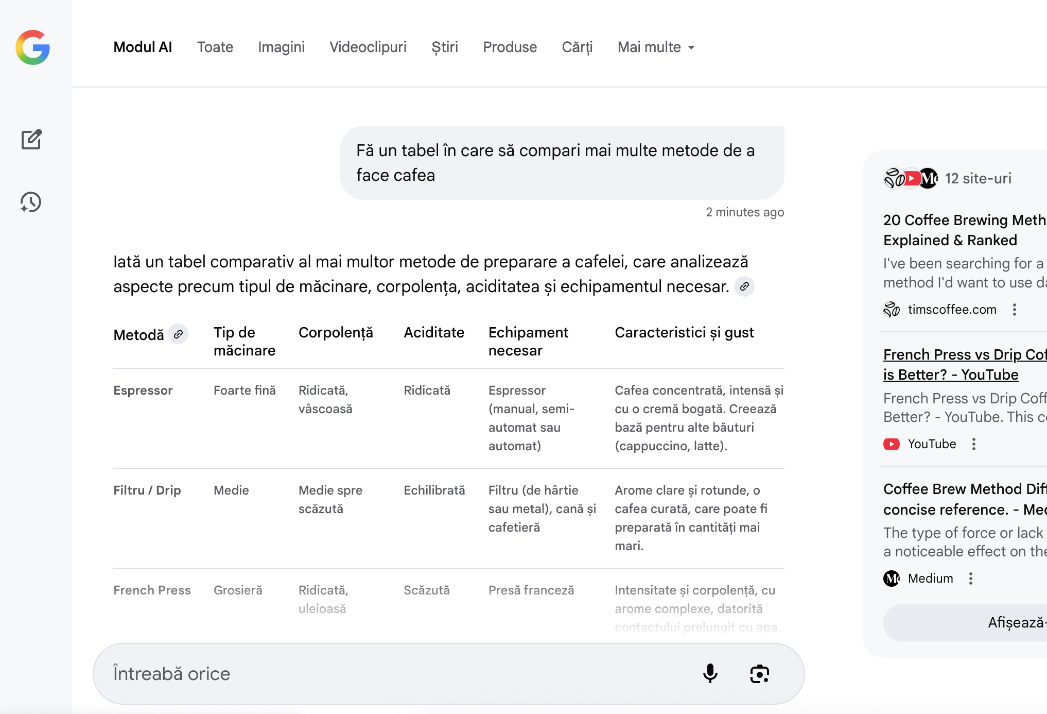The height and width of the screenshot is (714, 1047).
Task: Open the Produse tab
Action: coord(510,47)
